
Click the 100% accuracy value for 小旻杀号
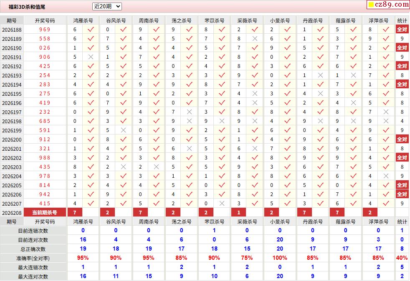tap(280, 258)
